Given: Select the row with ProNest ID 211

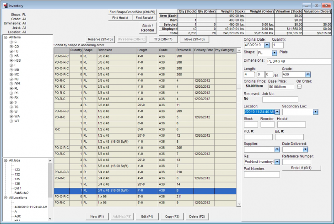Looking at the screenshot, I should [145, 197].
